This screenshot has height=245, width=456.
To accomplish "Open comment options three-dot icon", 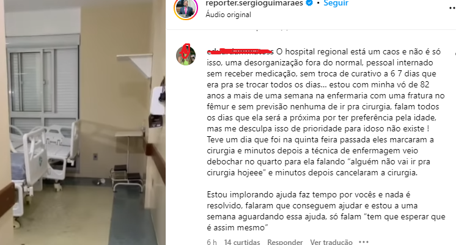I will (364, 242).
